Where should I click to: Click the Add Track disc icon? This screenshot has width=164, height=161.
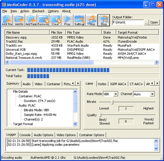pos(31,20)
